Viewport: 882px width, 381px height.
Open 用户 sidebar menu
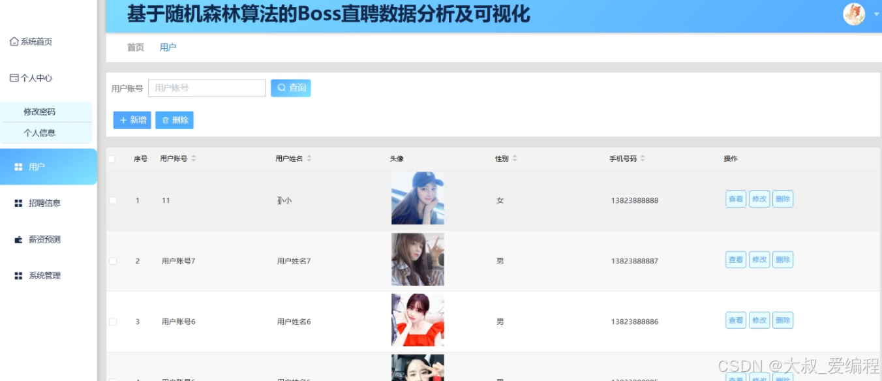point(48,167)
